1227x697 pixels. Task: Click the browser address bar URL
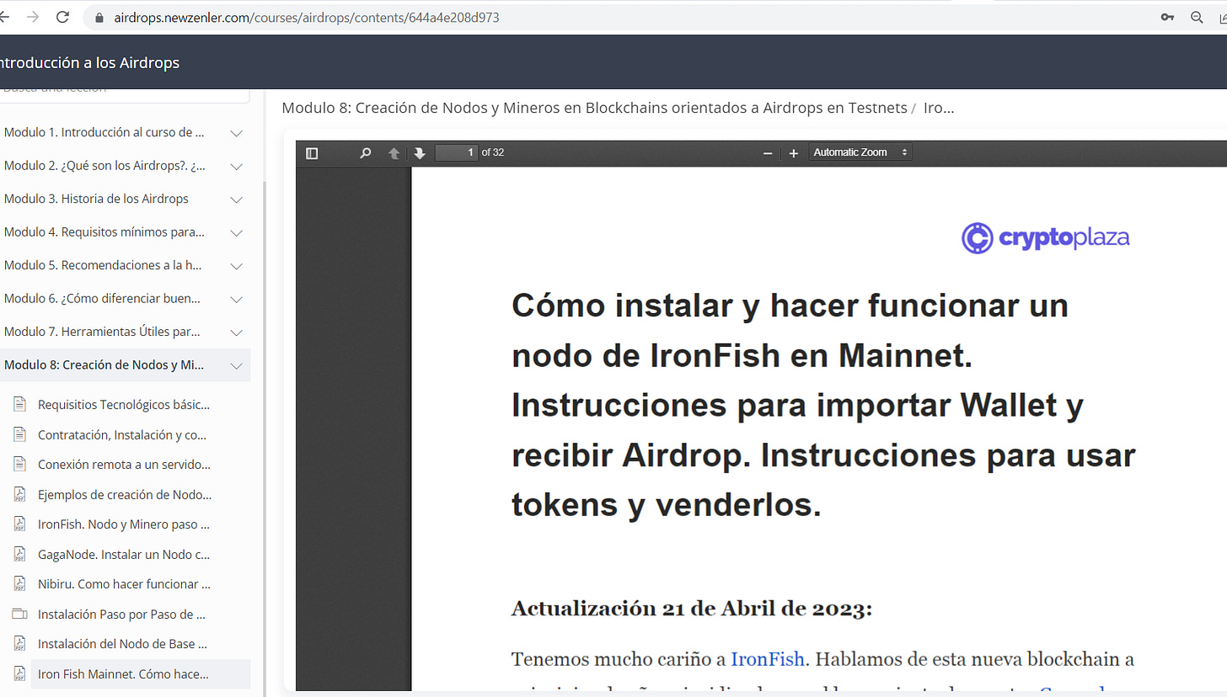(307, 17)
